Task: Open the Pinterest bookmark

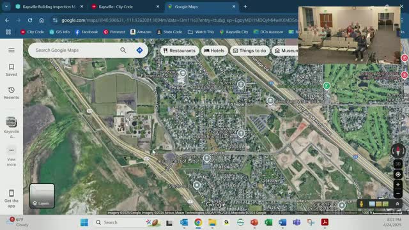Action: click(114, 32)
